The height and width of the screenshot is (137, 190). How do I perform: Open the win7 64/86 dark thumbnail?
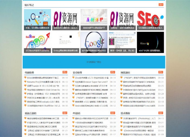pyautogui.click(x=150, y=42)
